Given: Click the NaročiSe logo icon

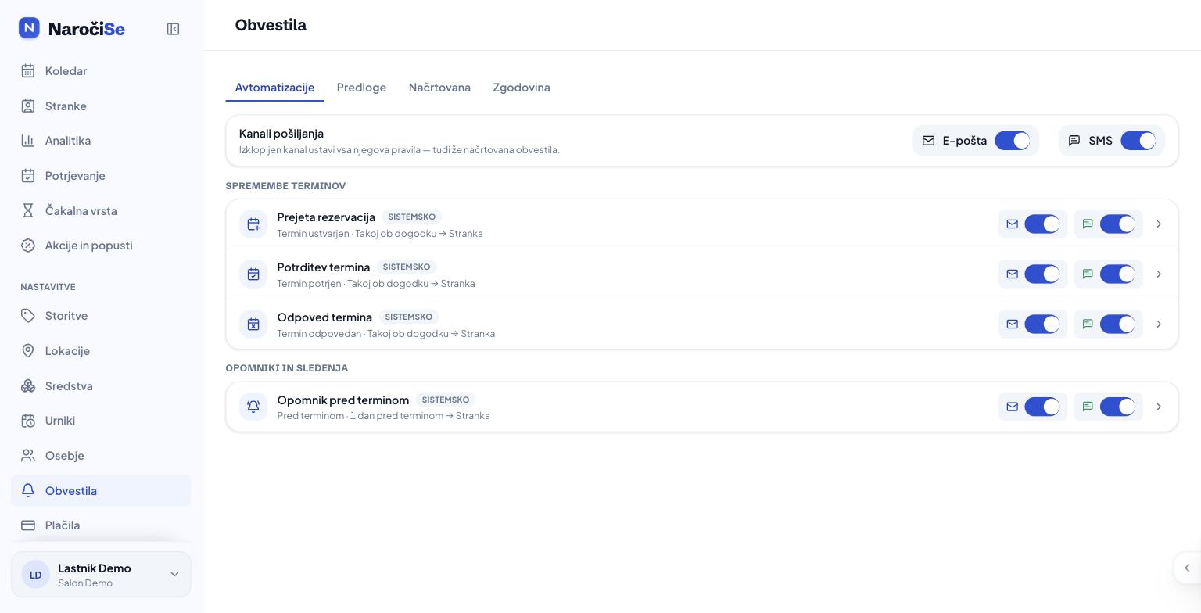Looking at the screenshot, I should 29,28.
